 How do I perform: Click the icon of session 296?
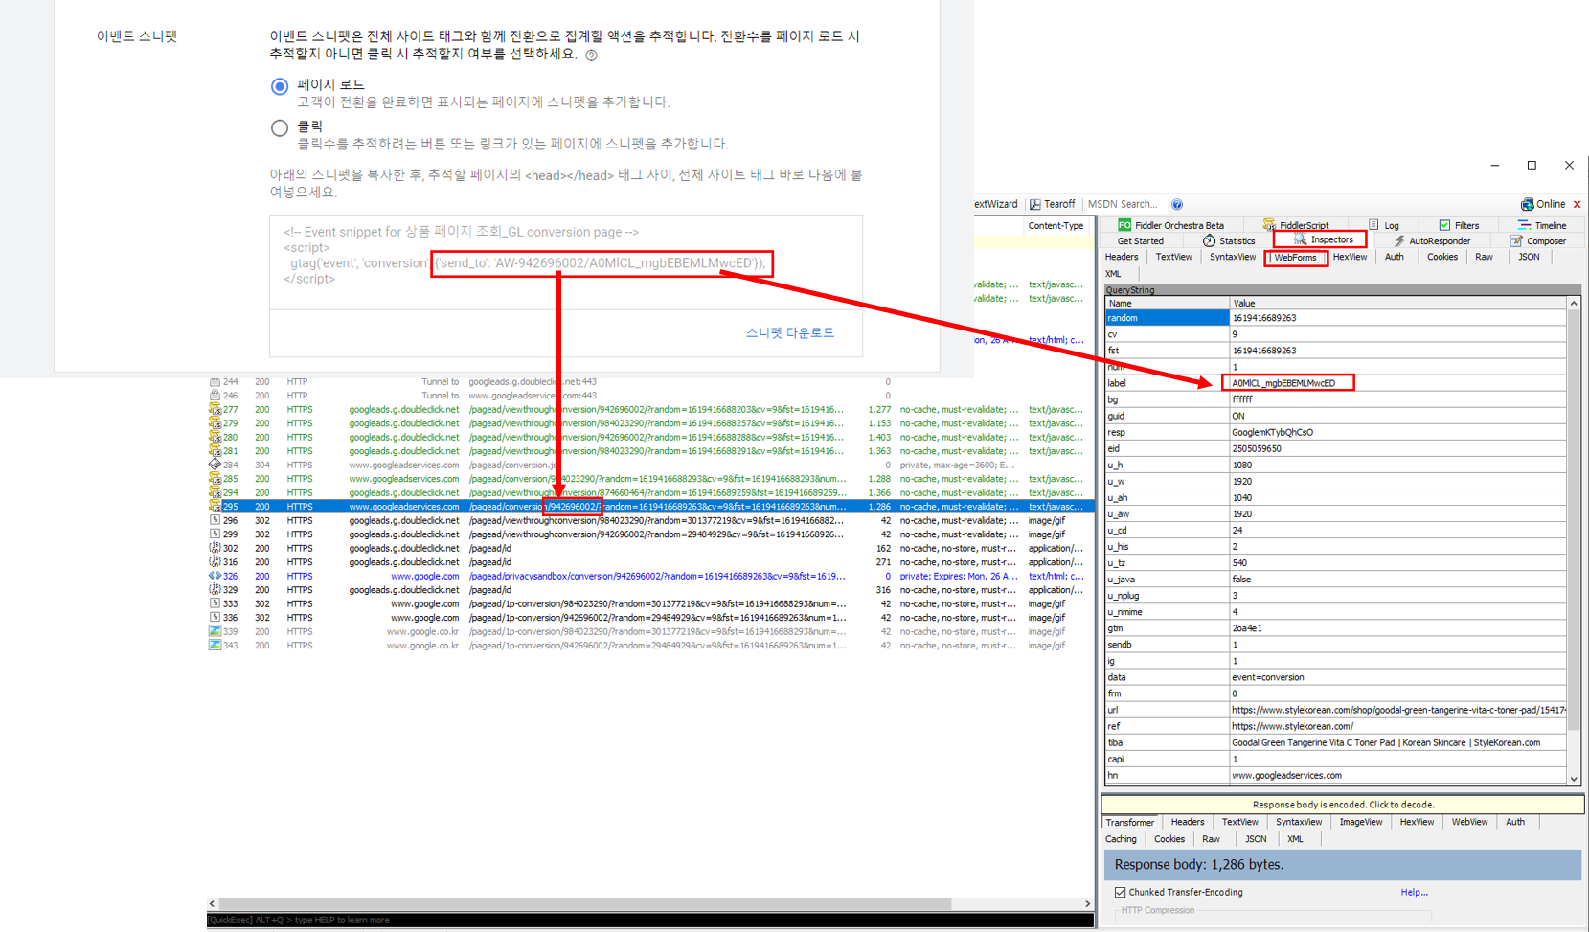tap(215, 520)
